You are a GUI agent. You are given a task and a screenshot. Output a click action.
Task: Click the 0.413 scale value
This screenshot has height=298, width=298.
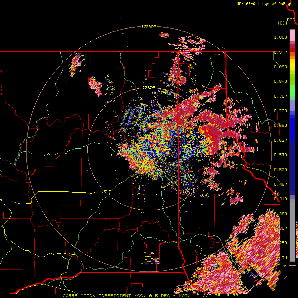[x=280, y=199]
